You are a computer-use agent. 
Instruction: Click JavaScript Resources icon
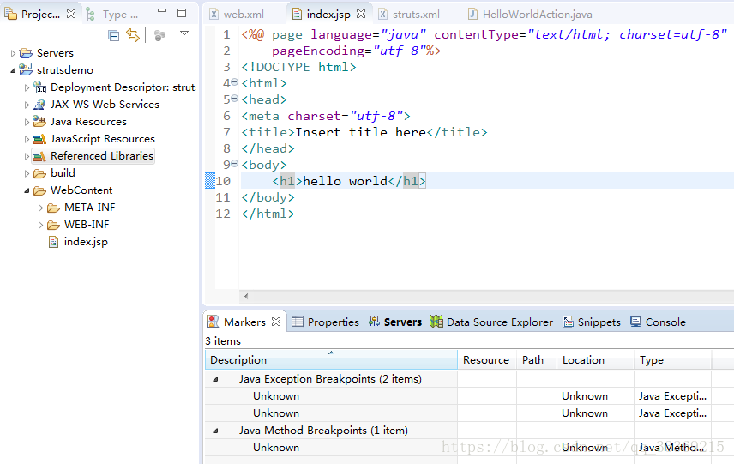[x=39, y=139]
